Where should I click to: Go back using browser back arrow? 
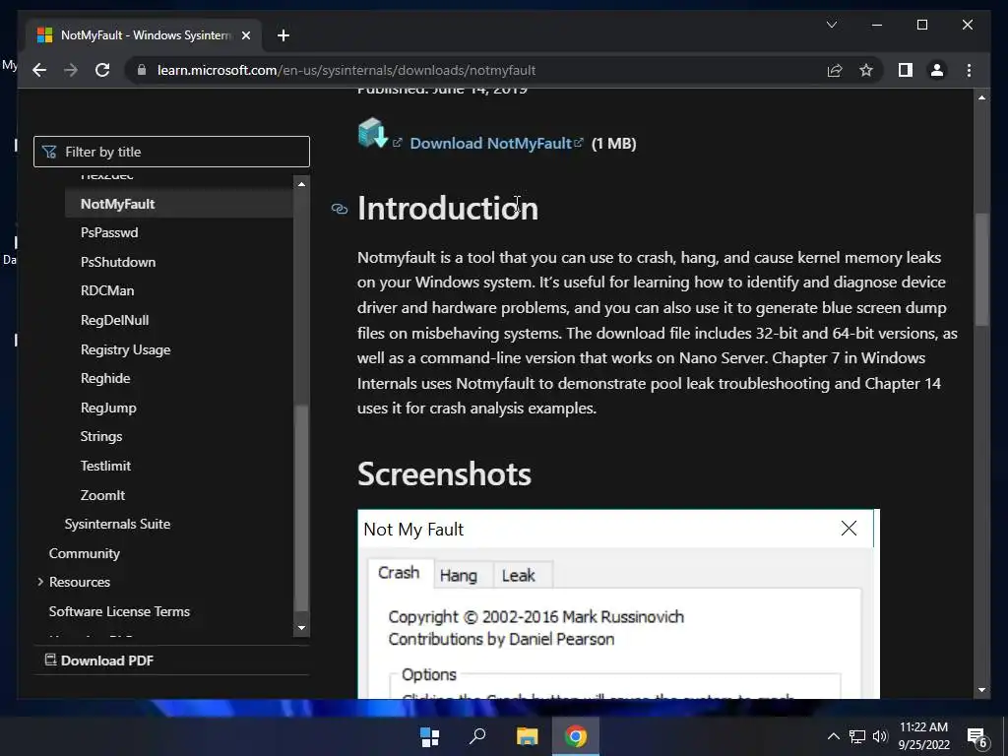coord(39,70)
